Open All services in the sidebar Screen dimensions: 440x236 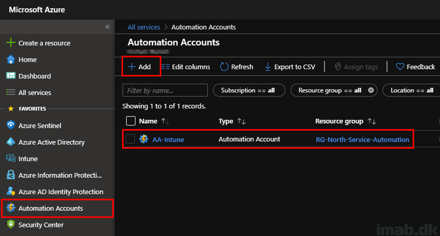35,93
